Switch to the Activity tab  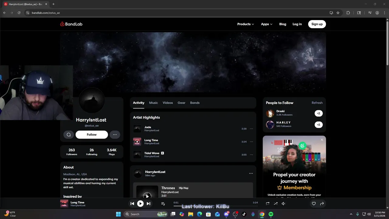pyautogui.click(x=139, y=103)
